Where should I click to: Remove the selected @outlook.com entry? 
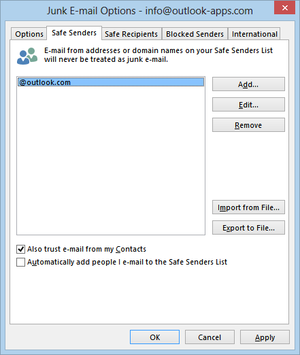248,125
